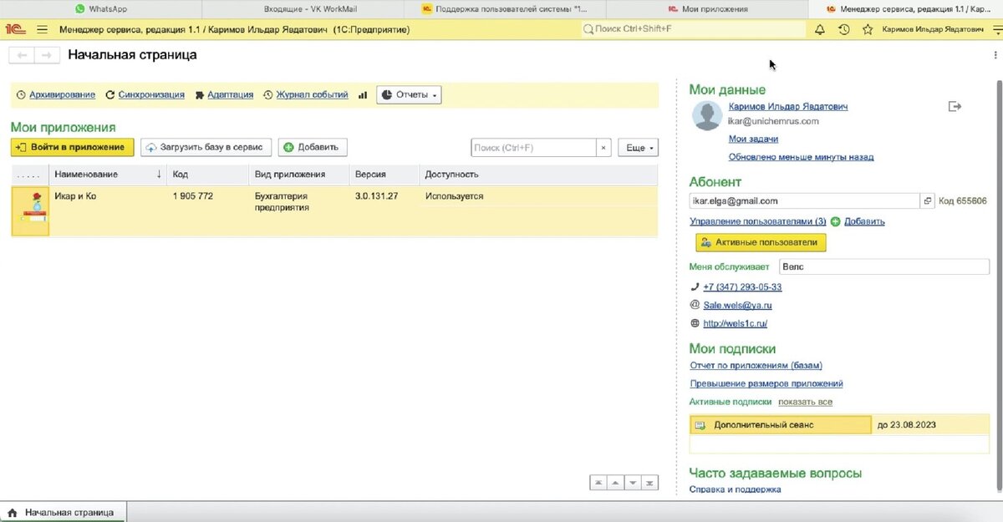
Task: Clear the search field with X
Action: [x=603, y=148]
